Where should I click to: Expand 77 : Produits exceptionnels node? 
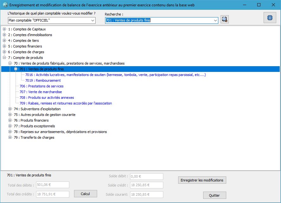tap(10, 126)
